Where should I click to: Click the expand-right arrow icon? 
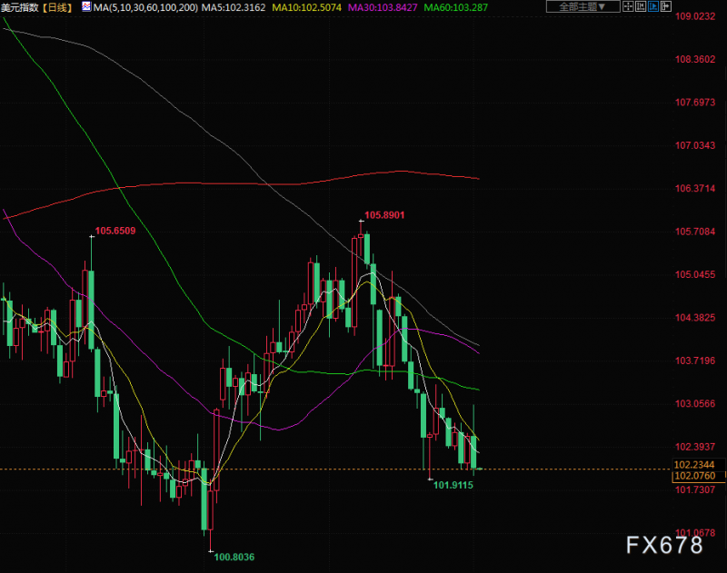pos(666,6)
